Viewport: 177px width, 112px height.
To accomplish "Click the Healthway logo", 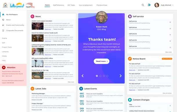I will (30, 5).
